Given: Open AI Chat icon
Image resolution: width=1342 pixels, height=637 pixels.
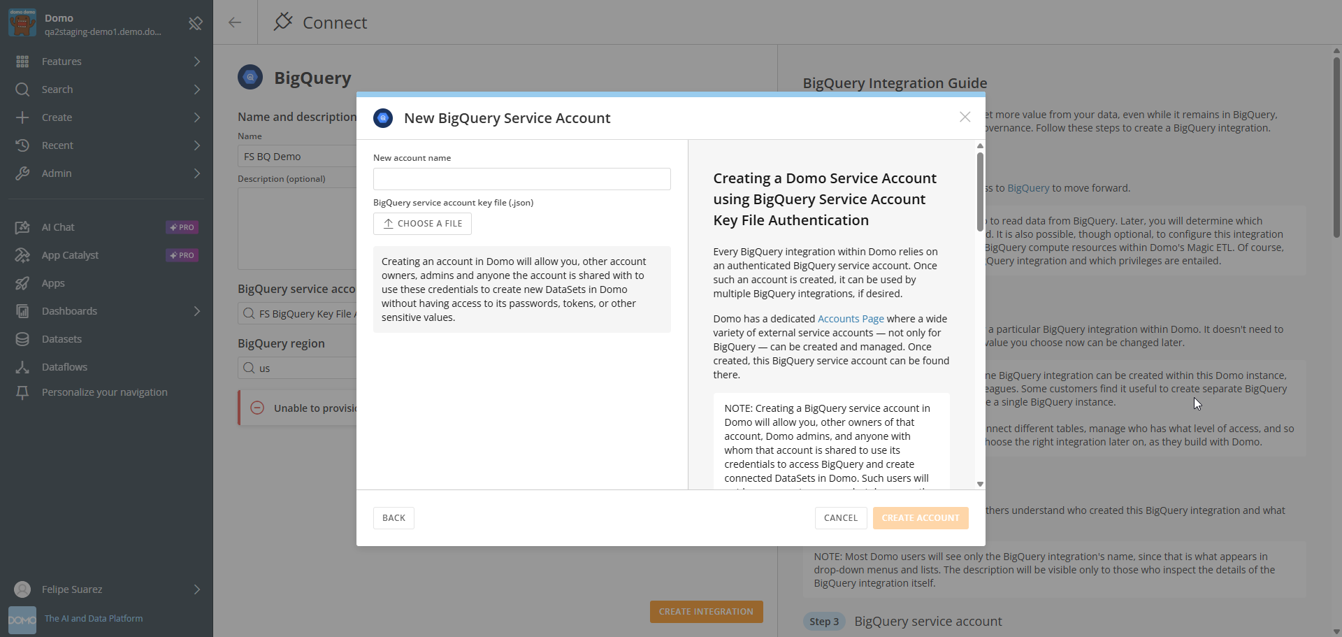Looking at the screenshot, I should [22, 227].
